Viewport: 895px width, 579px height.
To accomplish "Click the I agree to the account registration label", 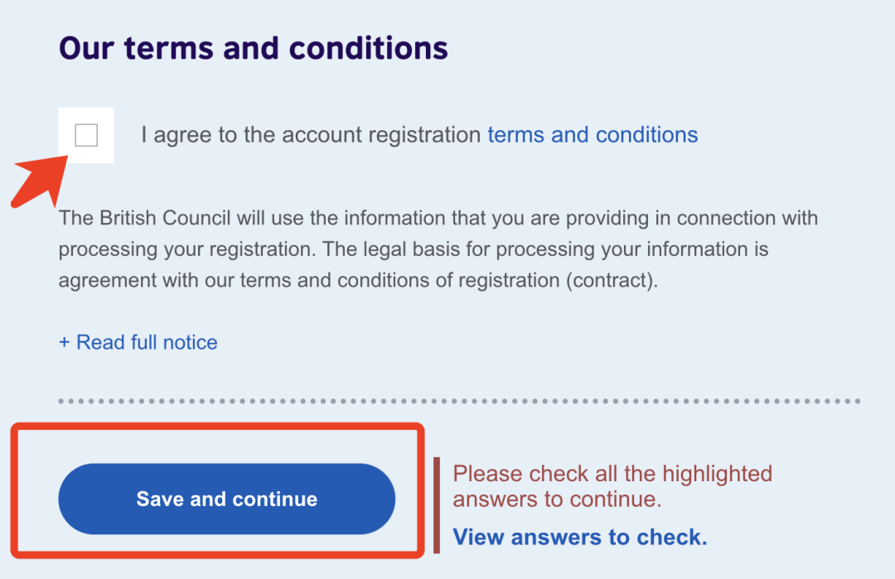I will [x=311, y=135].
